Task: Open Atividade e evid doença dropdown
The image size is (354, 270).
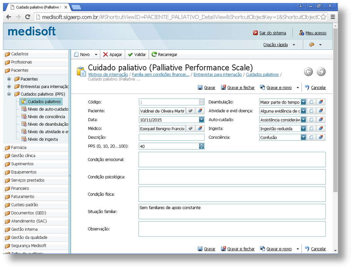Action: pyautogui.click(x=303, y=111)
